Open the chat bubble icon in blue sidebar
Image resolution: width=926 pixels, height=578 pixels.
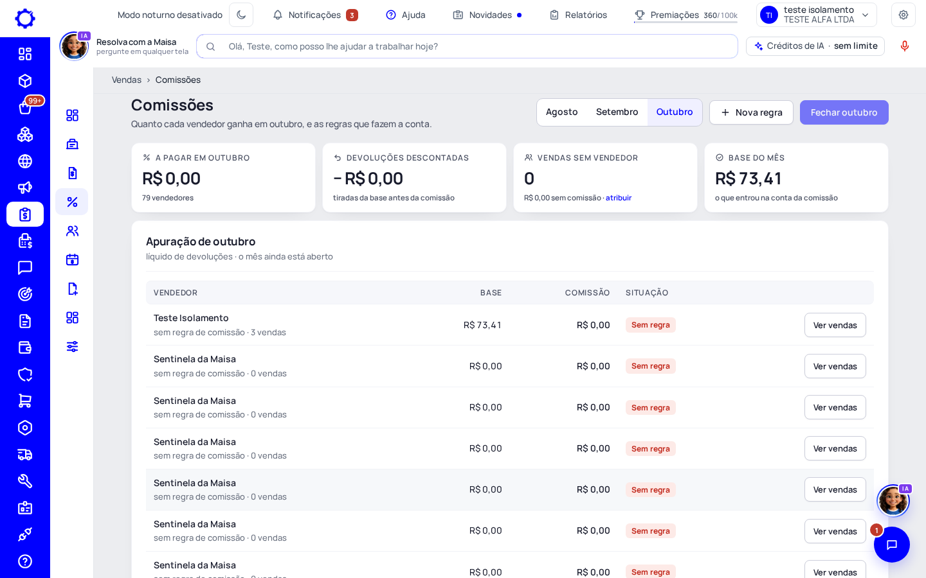point(25,268)
